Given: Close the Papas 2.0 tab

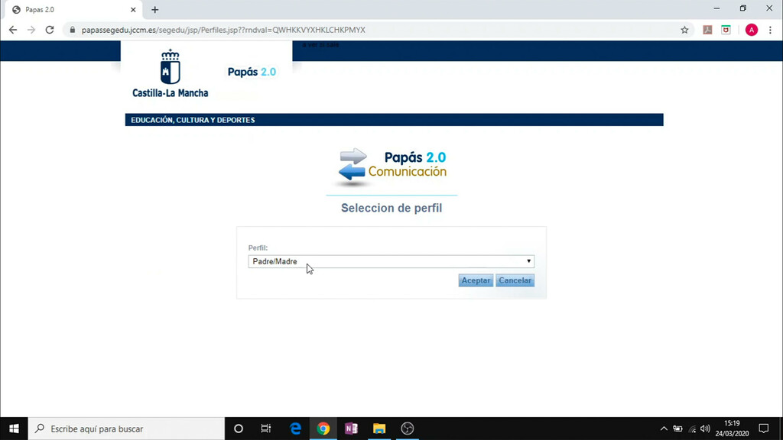Looking at the screenshot, I should click(133, 10).
